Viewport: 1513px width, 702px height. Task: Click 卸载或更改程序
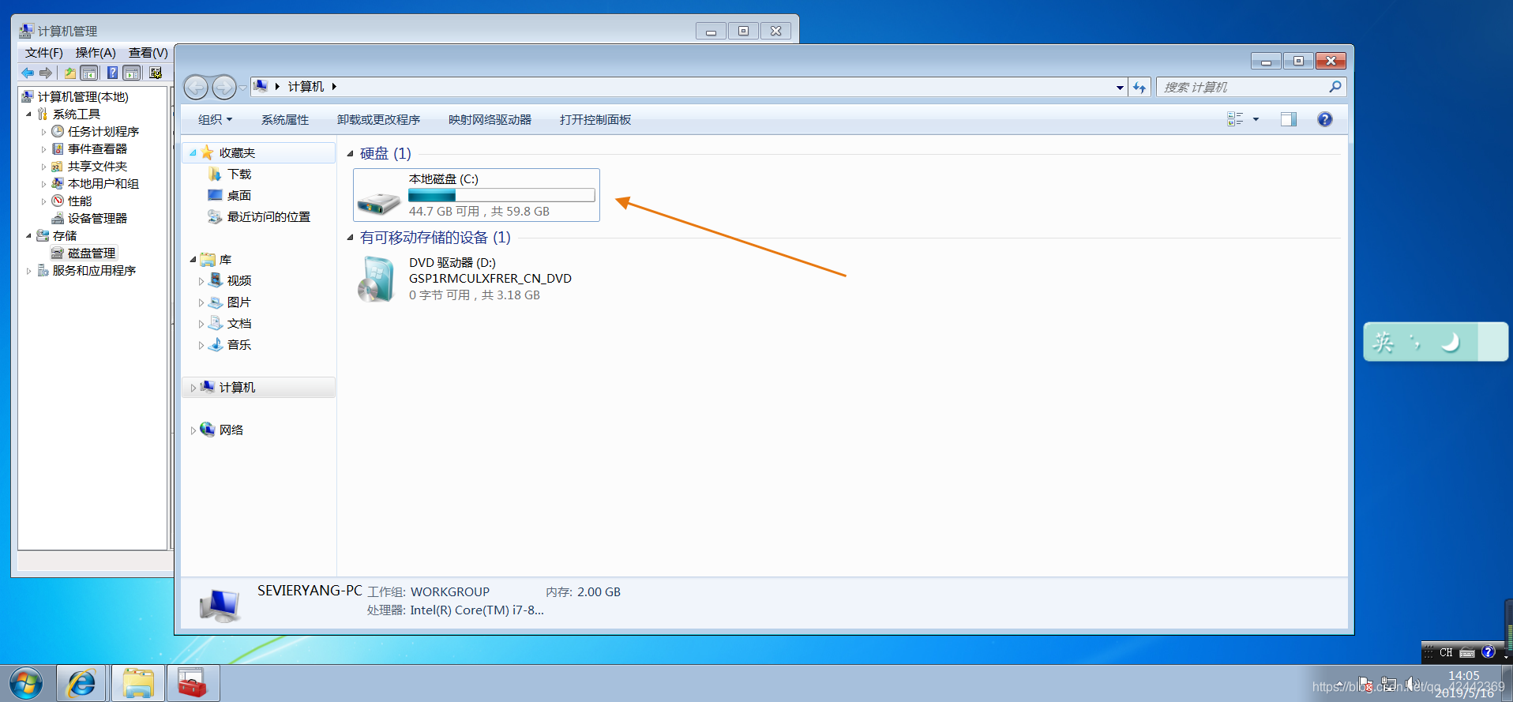tap(378, 120)
